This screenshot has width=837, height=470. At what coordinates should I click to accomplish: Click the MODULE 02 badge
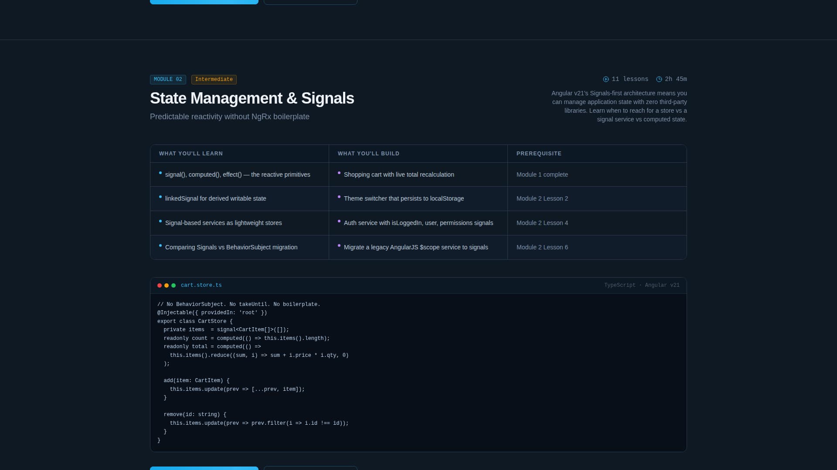(168, 80)
